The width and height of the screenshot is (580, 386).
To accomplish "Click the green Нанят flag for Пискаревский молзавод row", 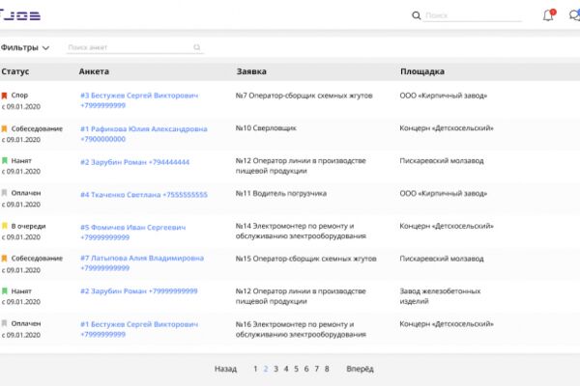I will 5,161.
